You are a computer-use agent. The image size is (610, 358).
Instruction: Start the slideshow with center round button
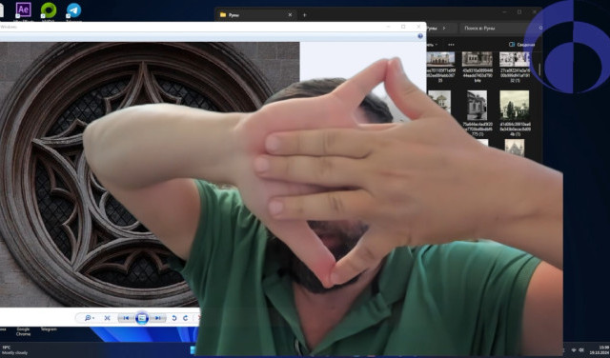[x=142, y=318]
